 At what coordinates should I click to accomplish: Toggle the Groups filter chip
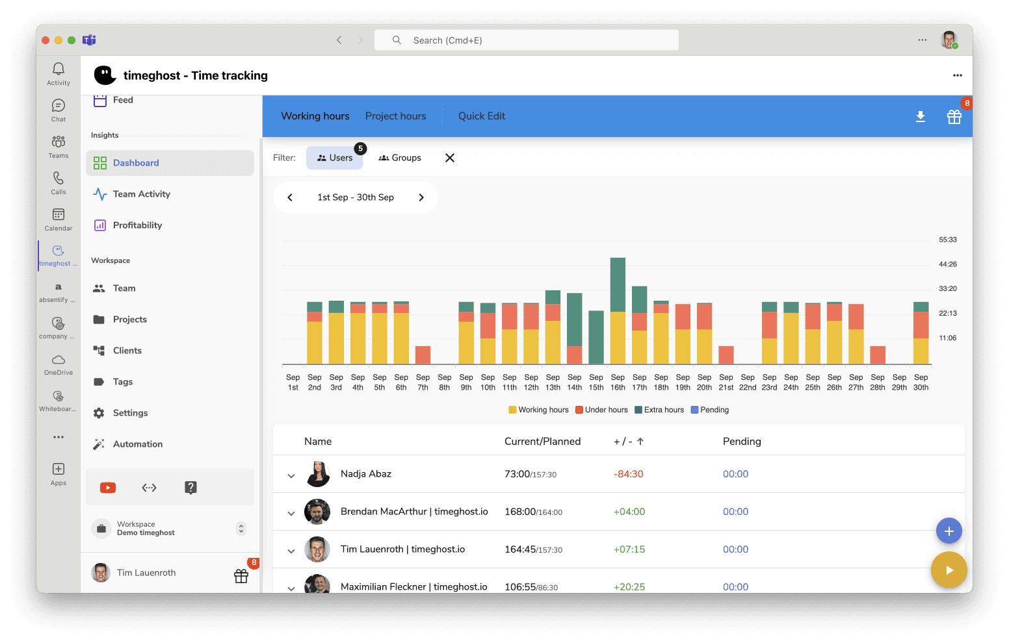tap(400, 158)
